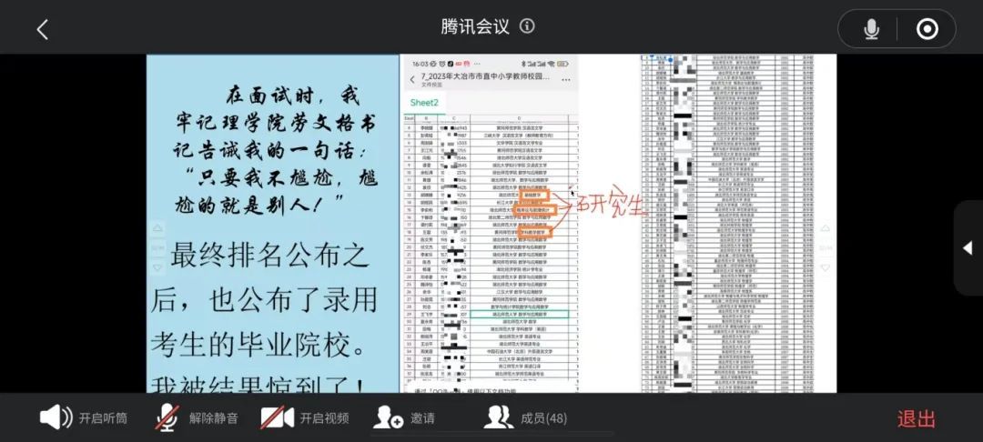Tap the microphone icon in top-right pill
The height and width of the screenshot is (442, 983).
click(x=871, y=29)
